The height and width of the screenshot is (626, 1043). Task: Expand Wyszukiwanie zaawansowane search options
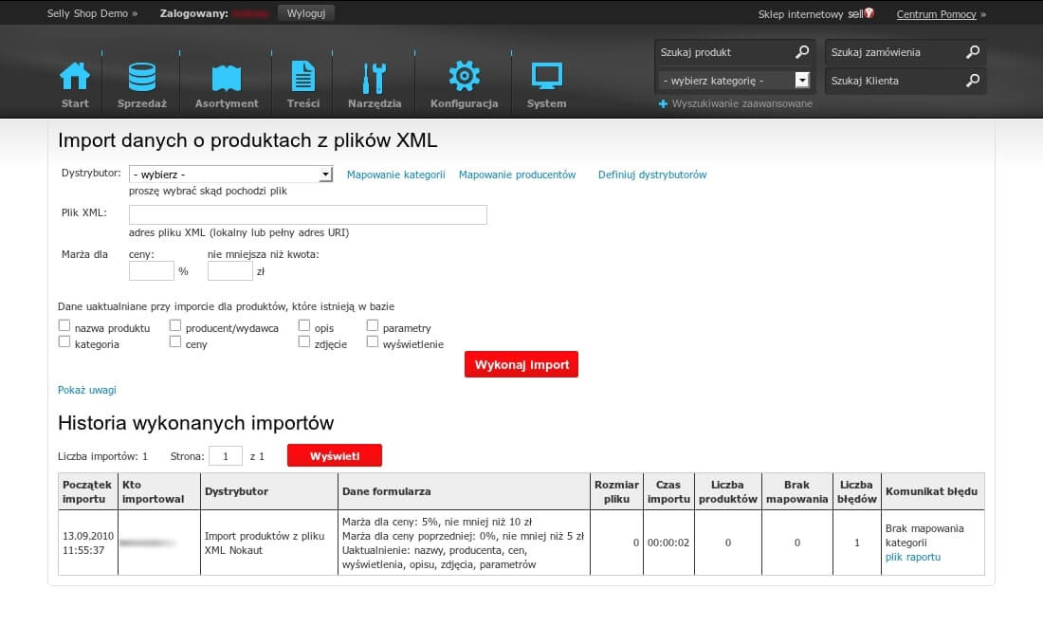(x=736, y=103)
